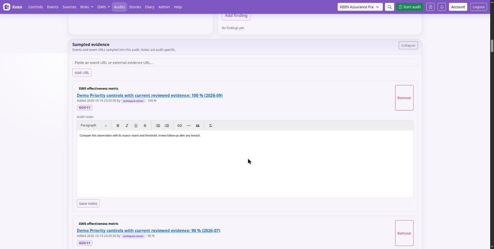This screenshot has height=249, width=494.
Task: Click the Add finding button
Action: coord(236,16)
